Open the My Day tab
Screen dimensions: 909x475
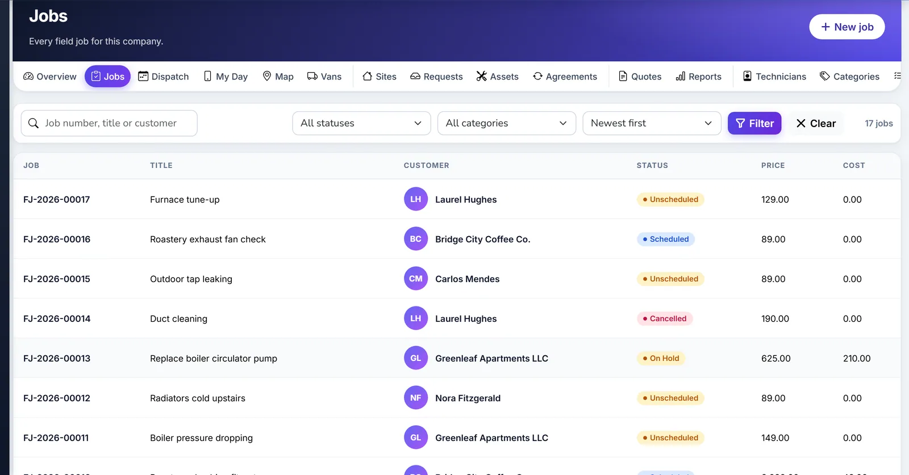click(x=226, y=77)
